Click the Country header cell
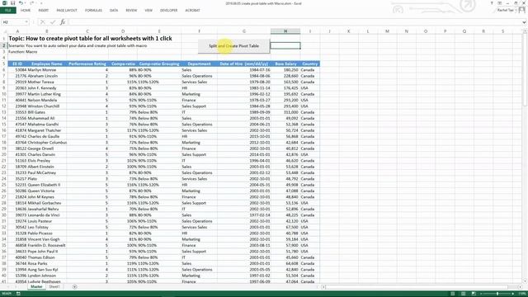Viewport: 528px width, 297px height. point(310,64)
